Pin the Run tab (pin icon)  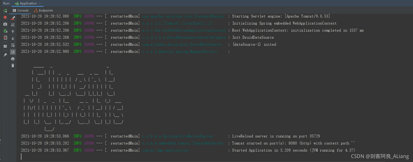5,55
